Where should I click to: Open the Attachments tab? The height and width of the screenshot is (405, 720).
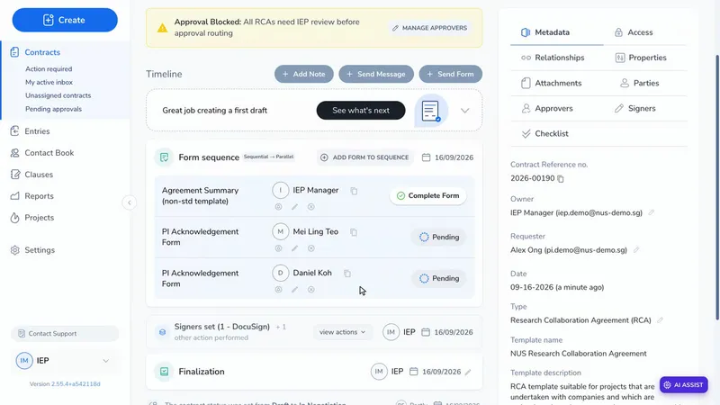(x=552, y=83)
